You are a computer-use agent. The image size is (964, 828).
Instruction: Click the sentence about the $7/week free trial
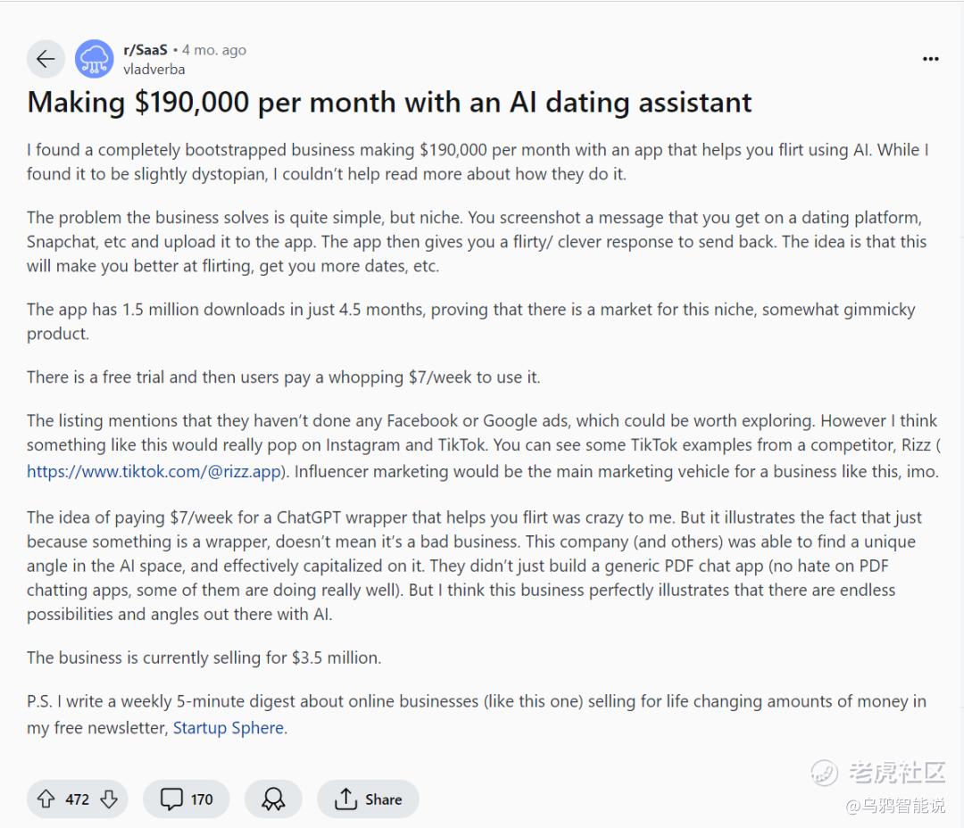click(283, 377)
